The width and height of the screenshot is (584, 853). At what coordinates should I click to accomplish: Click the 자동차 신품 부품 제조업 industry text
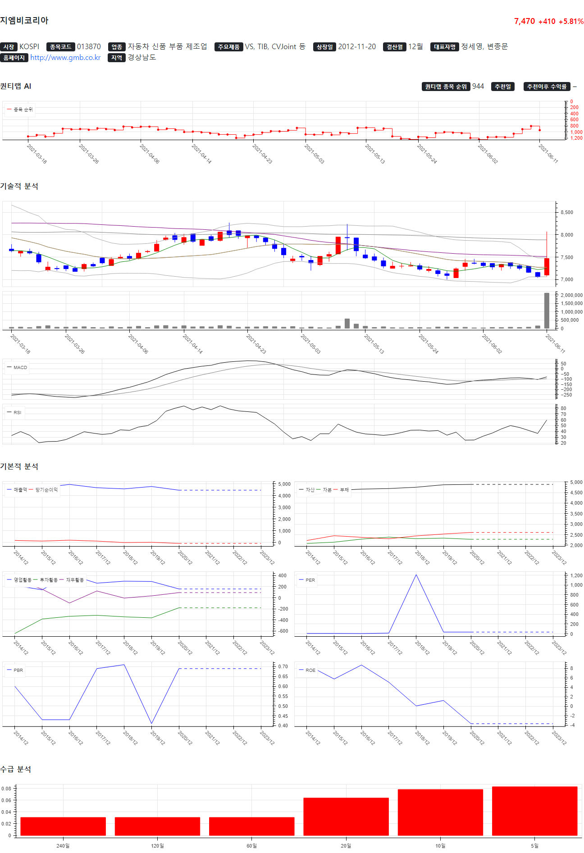coord(167,46)
